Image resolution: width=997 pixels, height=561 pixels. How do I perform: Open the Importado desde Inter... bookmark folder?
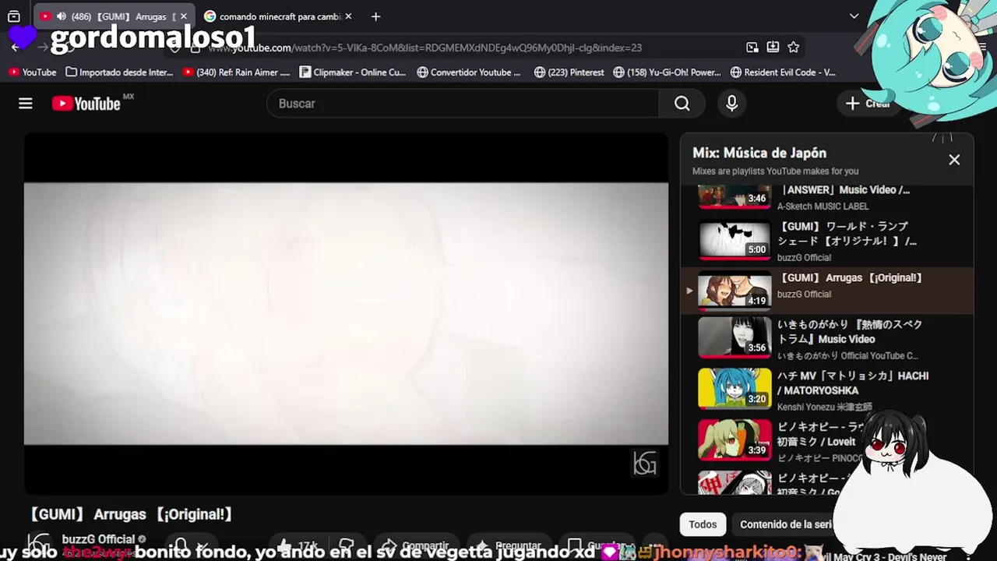120,72
